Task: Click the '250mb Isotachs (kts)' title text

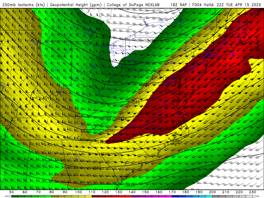Action: point(23,5)
